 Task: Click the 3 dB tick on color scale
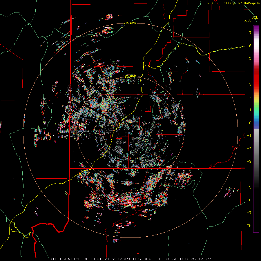point(250,84)
